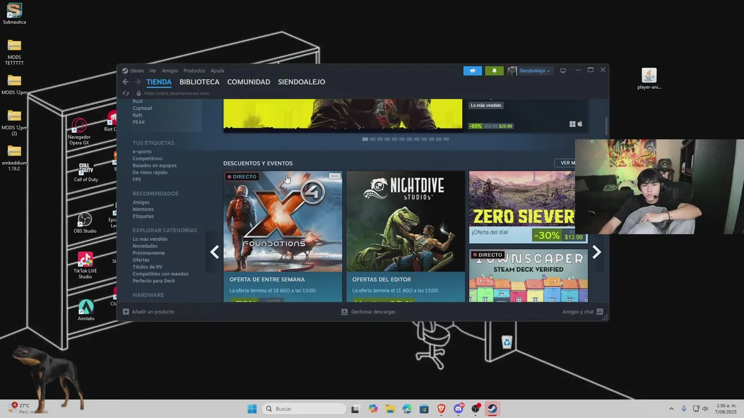This screenshot has height=418, width=744.
Task: Go back with Steam's back arrow
Action: [126, 82]
